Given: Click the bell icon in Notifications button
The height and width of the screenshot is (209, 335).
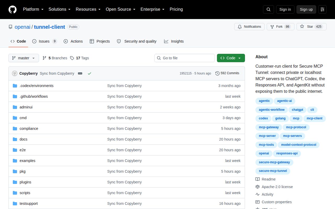Looking at the screenshot, I should [x=240, y=27].
